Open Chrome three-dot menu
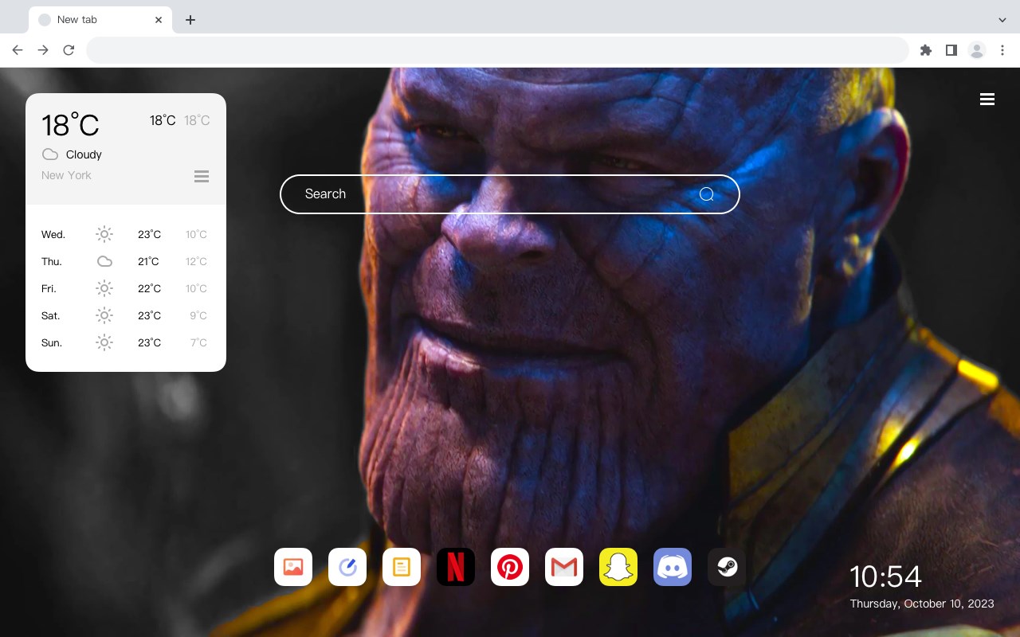1020x637 pixels. click(1002, 50)
